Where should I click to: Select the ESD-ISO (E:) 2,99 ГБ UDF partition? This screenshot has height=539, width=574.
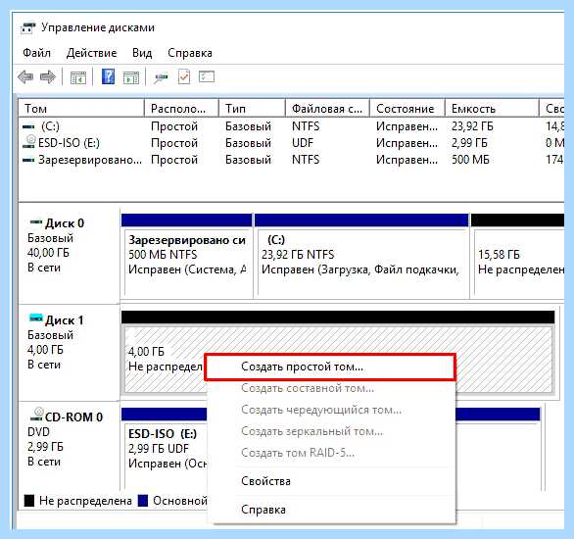pyautogui.click(x=164, y=449)
